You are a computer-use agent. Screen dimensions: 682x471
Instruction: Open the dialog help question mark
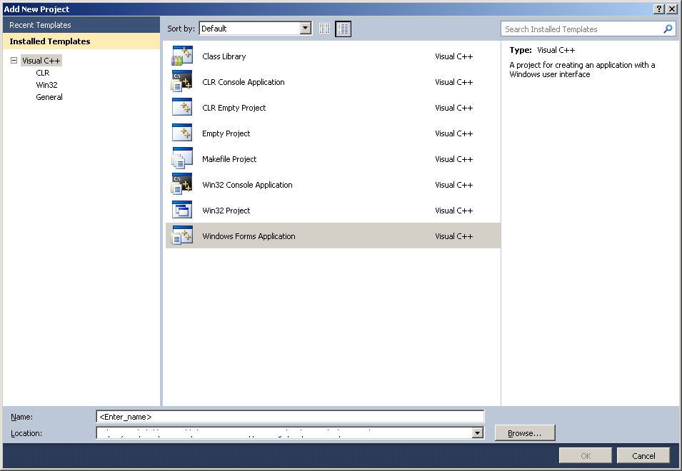(659, 9)
